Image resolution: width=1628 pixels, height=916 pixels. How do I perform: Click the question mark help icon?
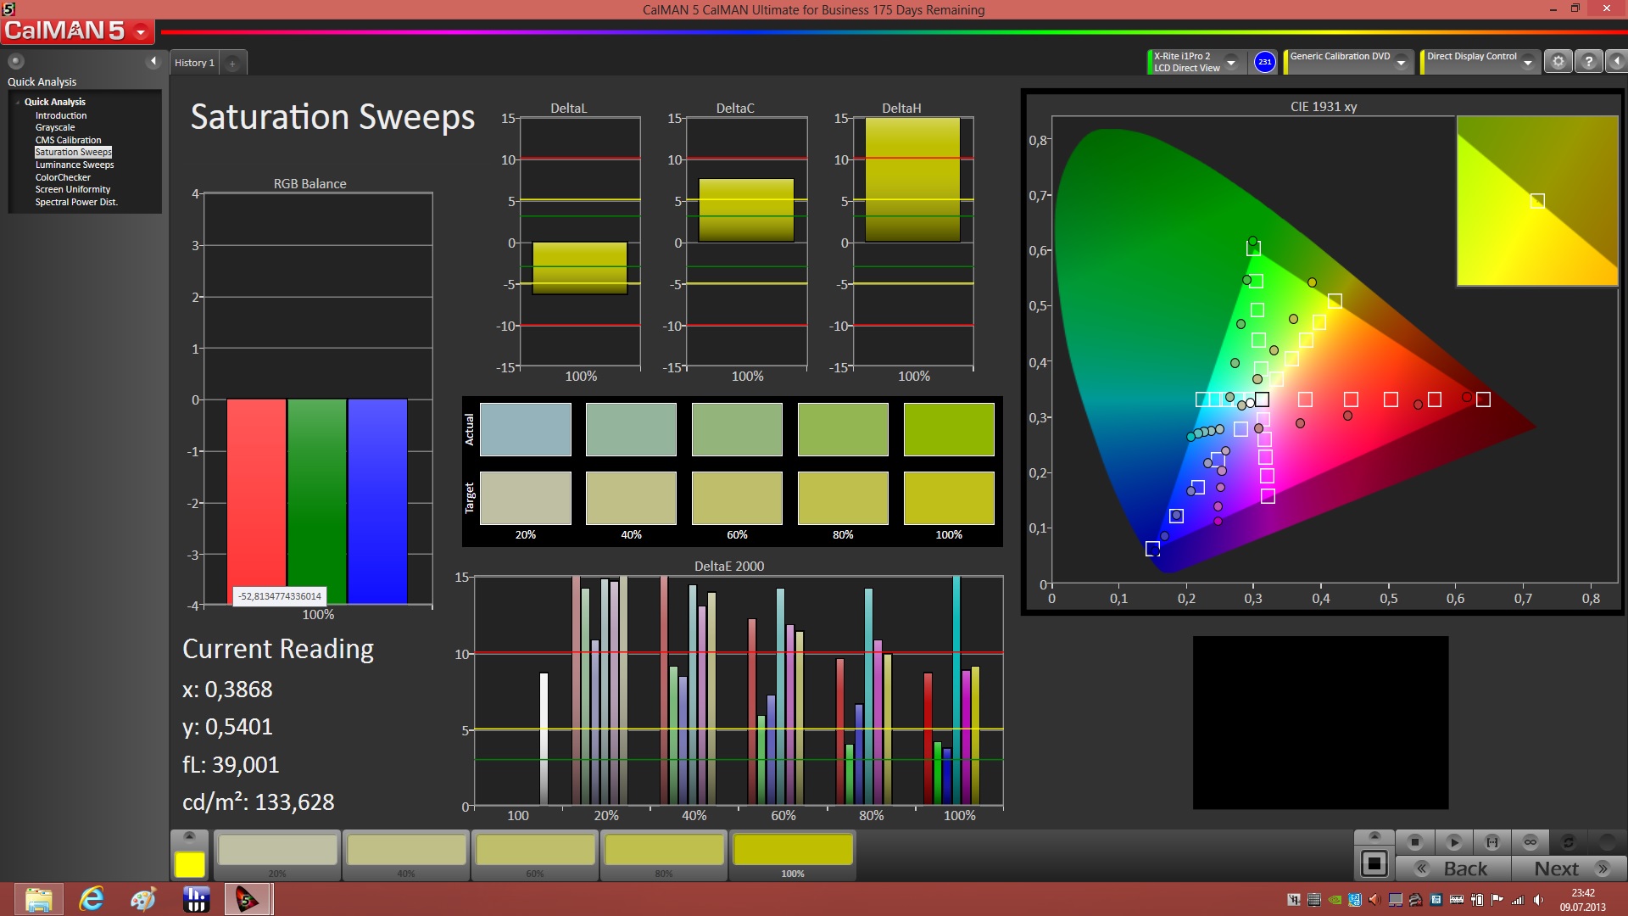[1589, 62]
